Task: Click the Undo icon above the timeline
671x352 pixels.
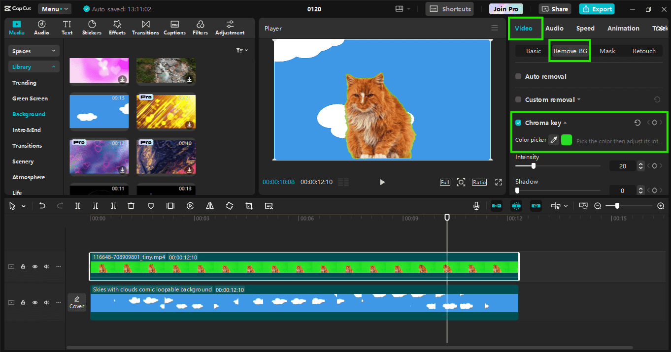Action: 42,205
